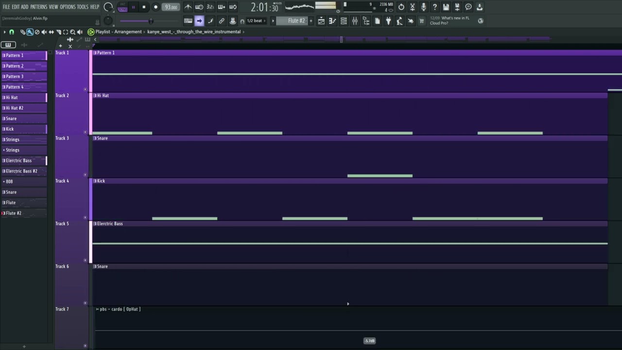Activate the Playback speaker tool in playlist
The width and height of the screenshot is (622, 350).
tap(80, 32)
